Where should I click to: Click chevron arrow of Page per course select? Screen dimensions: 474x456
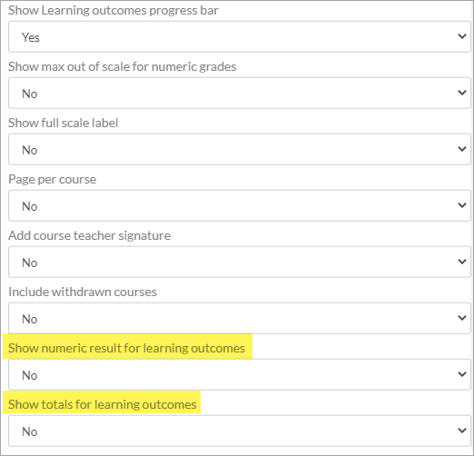(462, 205)
